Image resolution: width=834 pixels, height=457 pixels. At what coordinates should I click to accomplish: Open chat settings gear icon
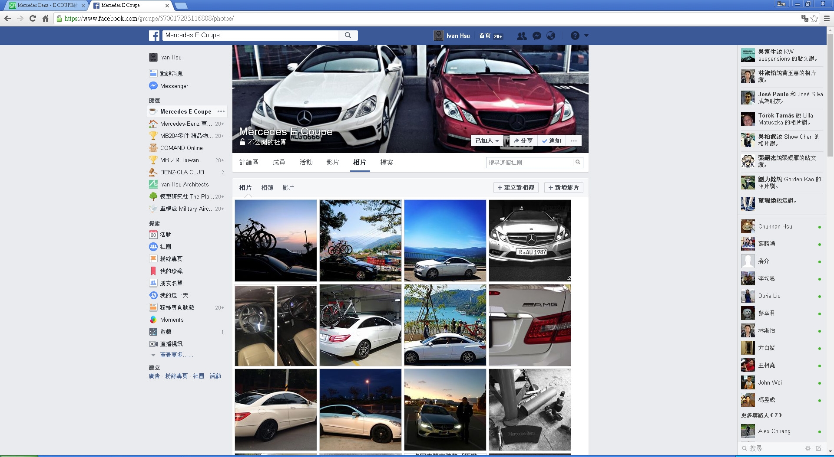[x=808, y=448]
